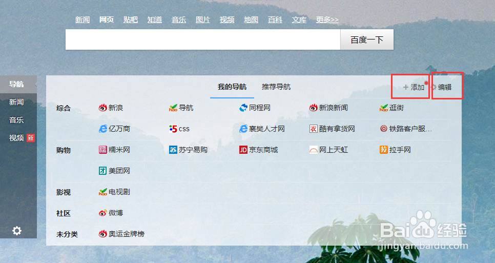
Task: Expand the 更多>> links
Action: coord(327,19)
